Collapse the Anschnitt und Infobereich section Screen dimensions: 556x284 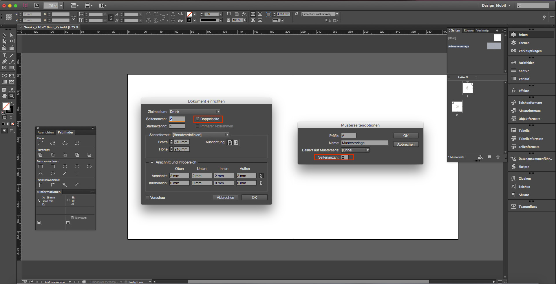pyautogui.click(x=152, y=162)
